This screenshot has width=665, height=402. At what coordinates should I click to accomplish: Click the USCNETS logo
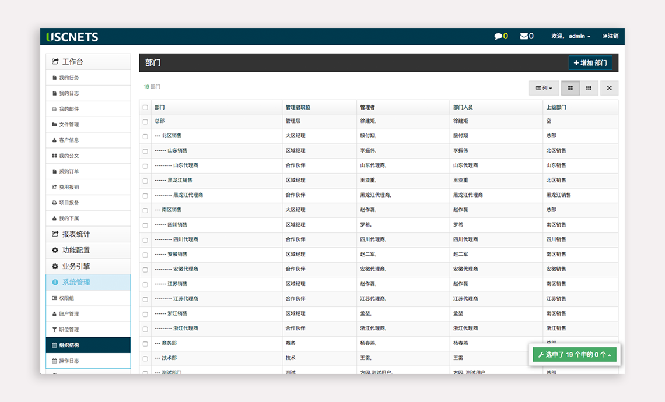[x=72, y=37]
